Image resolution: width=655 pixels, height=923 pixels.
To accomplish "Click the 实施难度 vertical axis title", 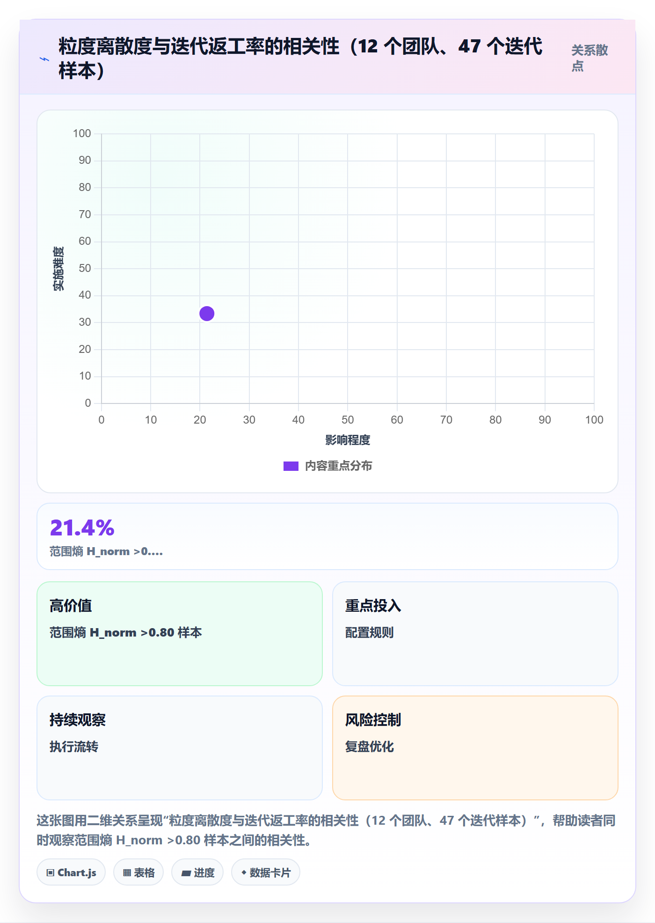I will pyautogui.click(x=58, y=269).
